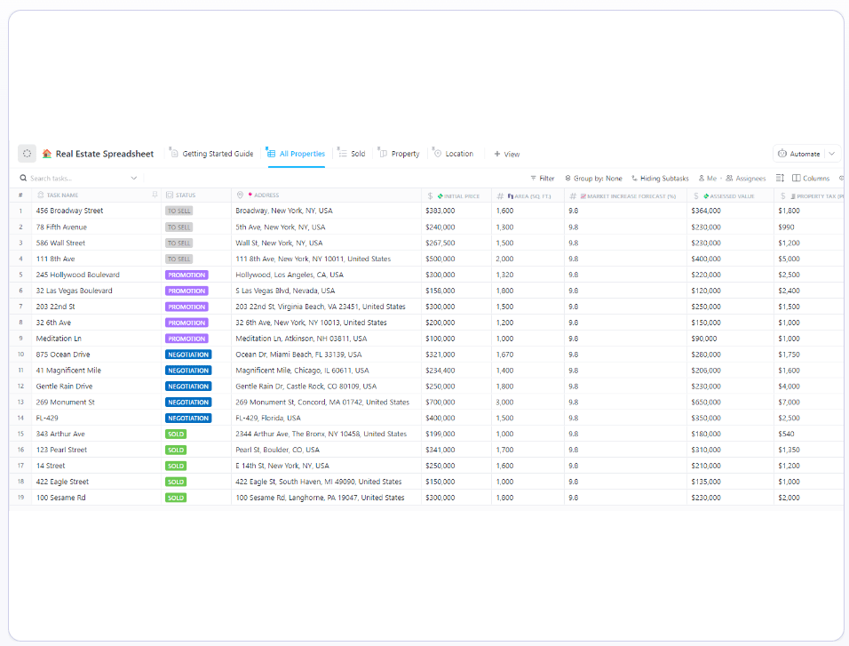Open the SOLD status for 343 Arthur Ave
849x646 pixels.
[x=176, y=435]
